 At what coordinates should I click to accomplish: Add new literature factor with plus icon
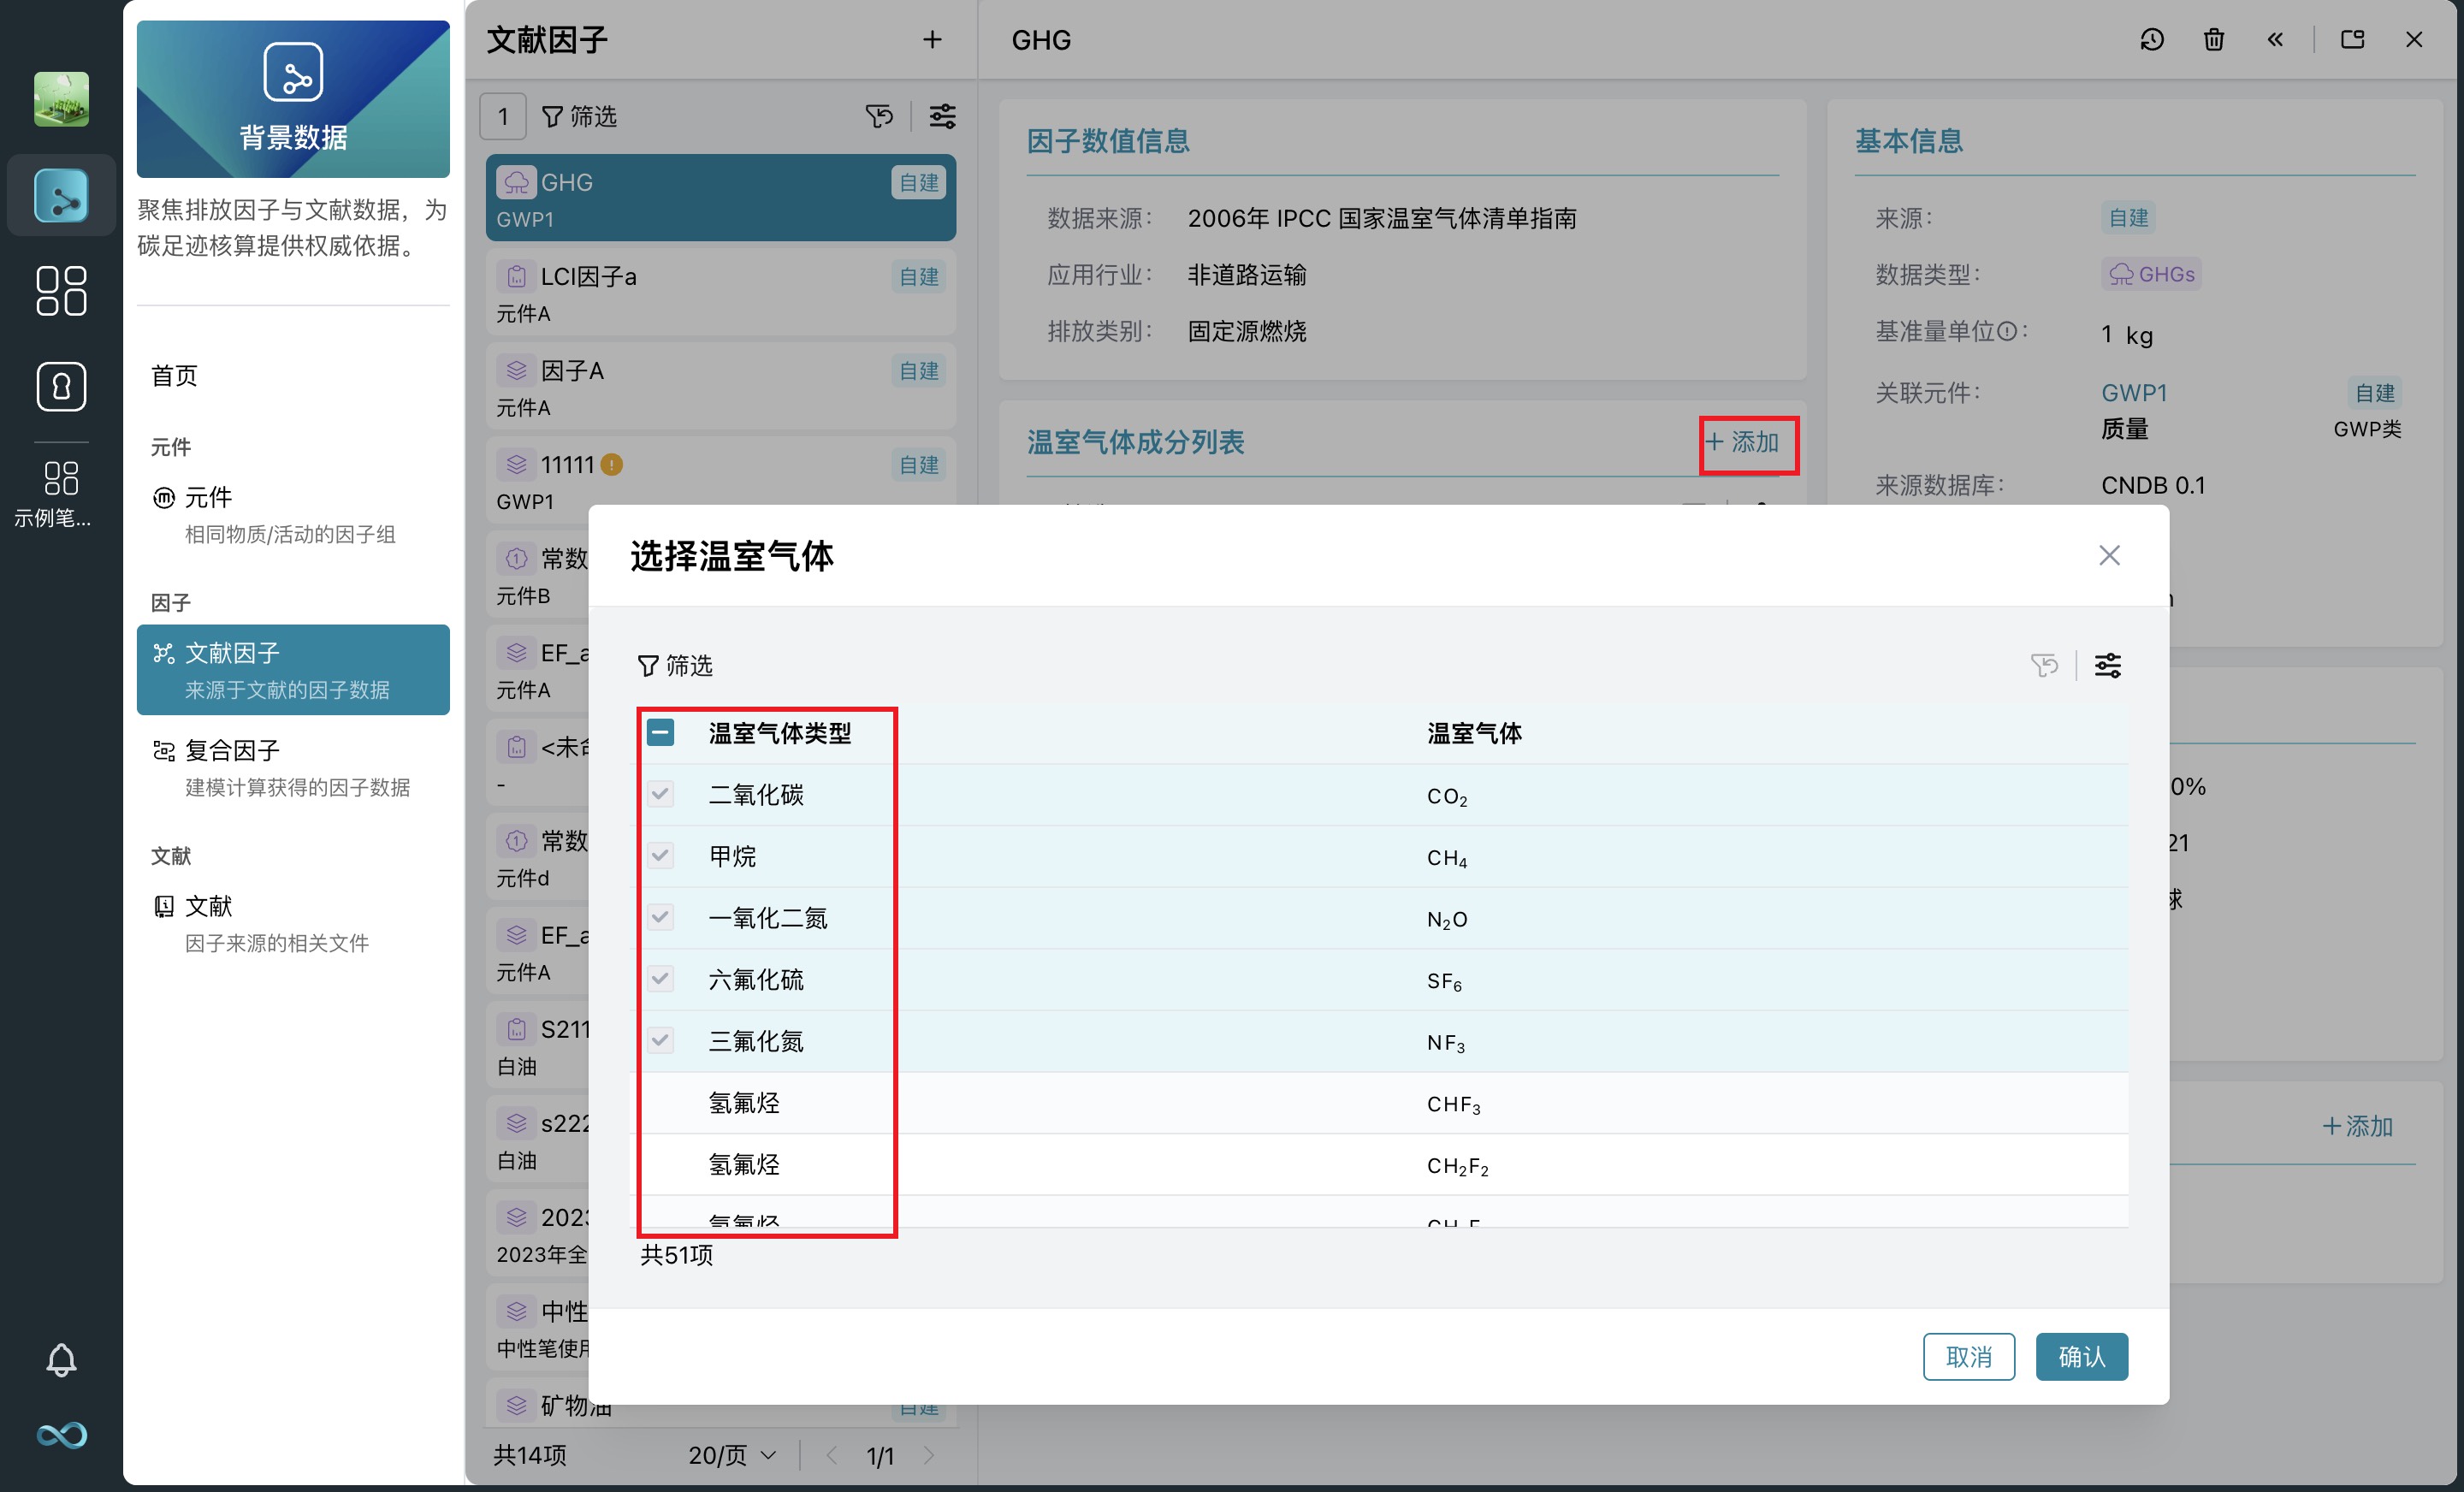tap(932, 40)
